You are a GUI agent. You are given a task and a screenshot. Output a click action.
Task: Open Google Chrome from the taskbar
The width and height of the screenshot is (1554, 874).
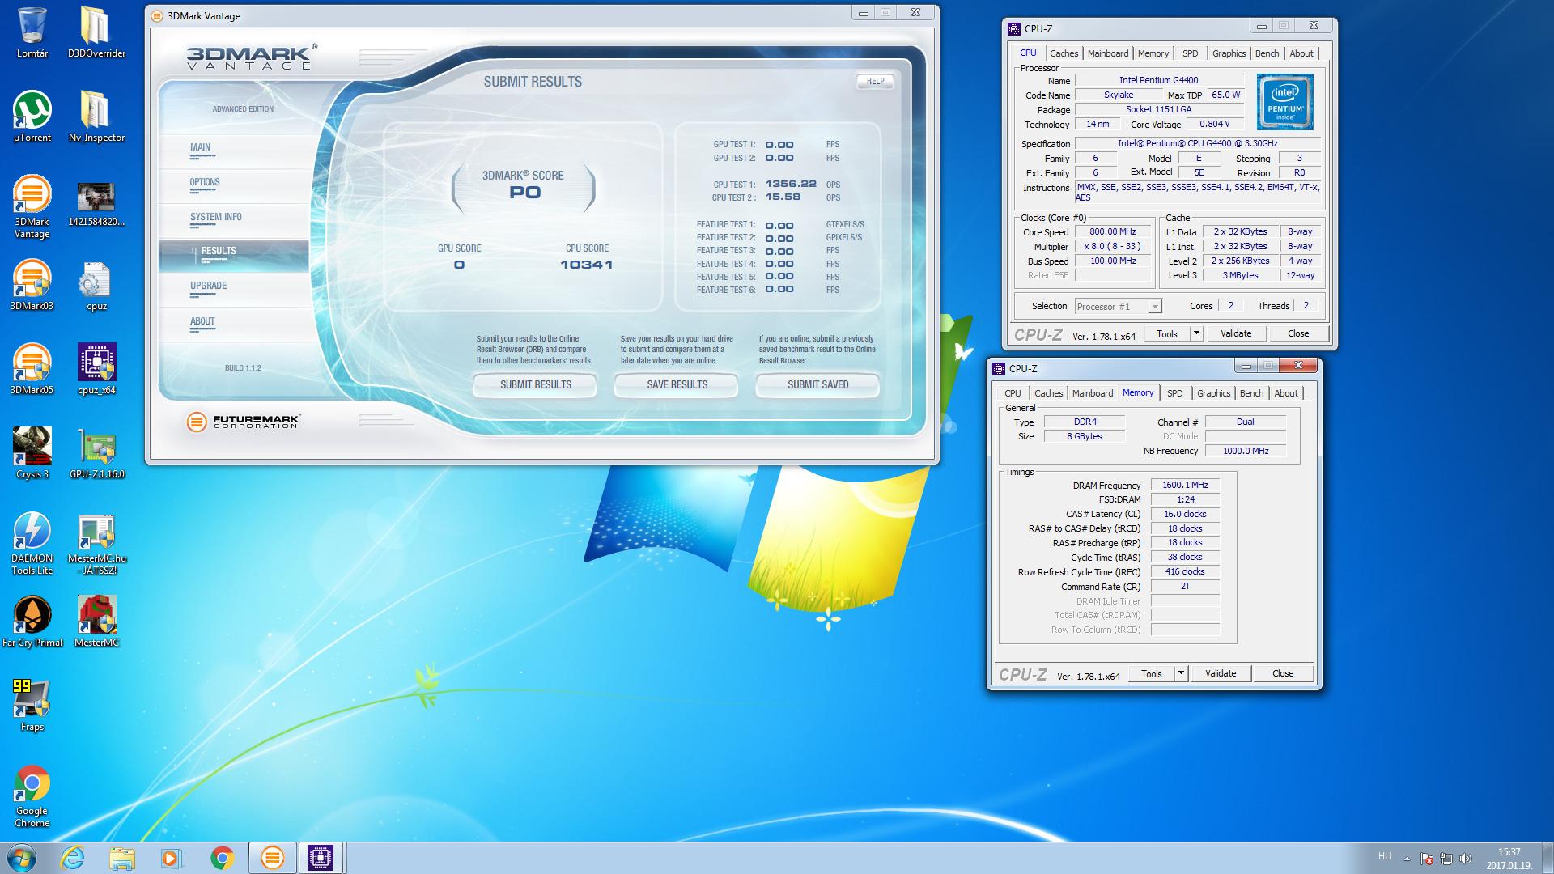pos(222,858)
